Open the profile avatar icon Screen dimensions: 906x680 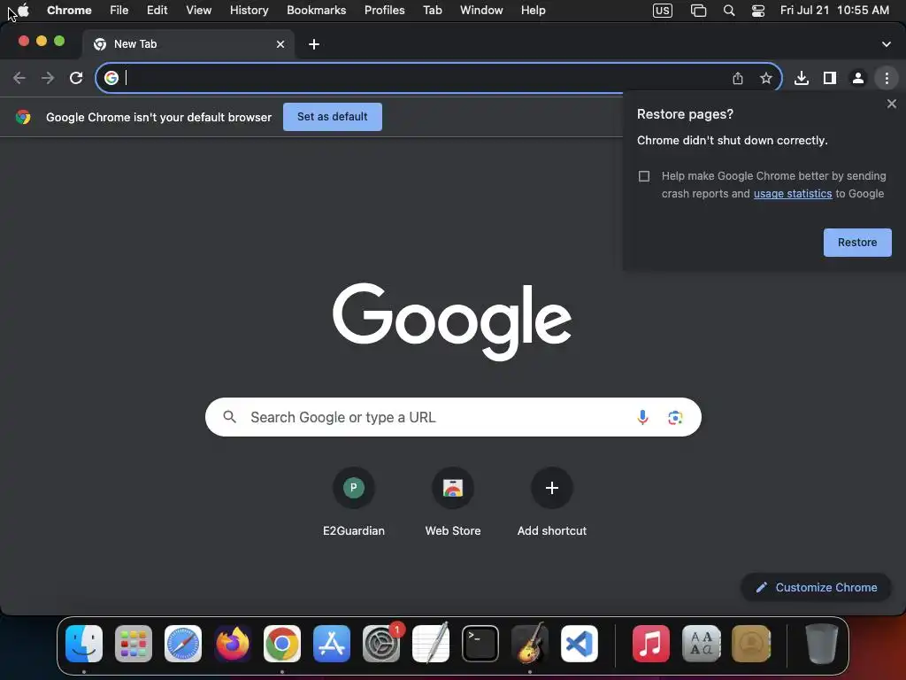coord(858,78)
